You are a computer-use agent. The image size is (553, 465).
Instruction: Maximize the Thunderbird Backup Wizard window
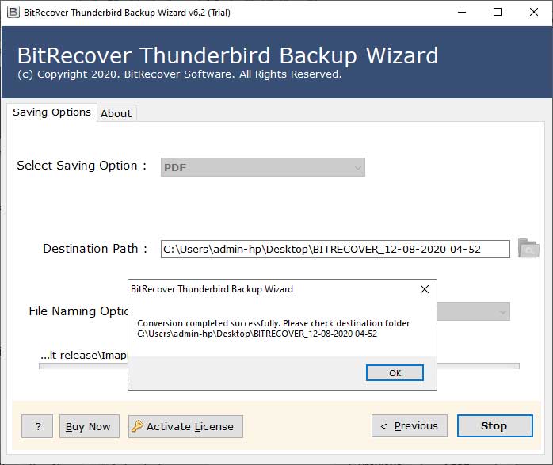(497, 12)
